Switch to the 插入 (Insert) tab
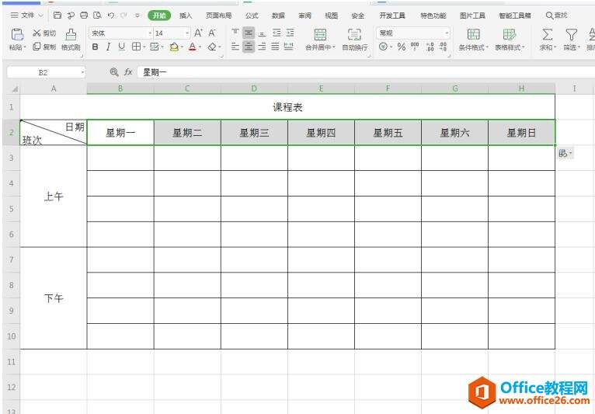The height and width of the screenshot is (414, 595). (x=186, y=16)
